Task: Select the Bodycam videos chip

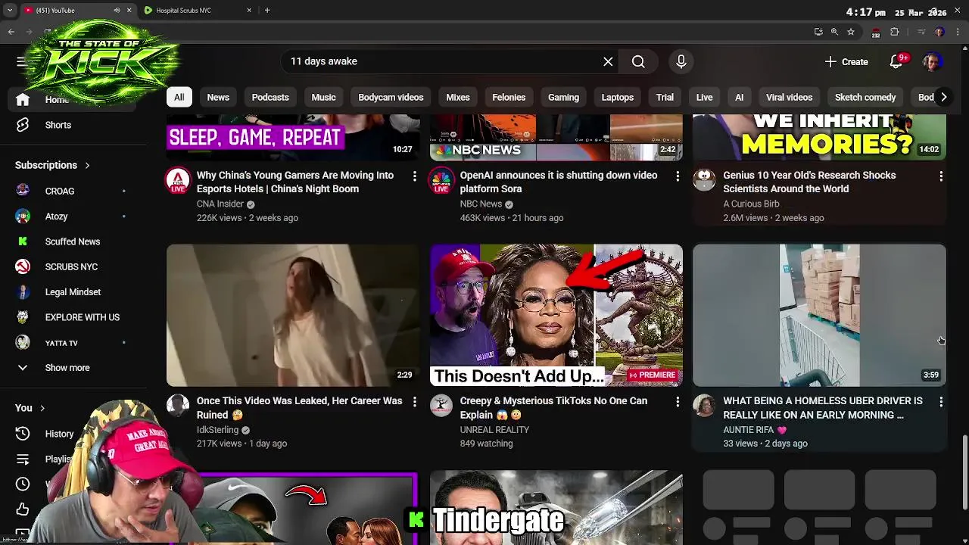Action: click(391, 97)
